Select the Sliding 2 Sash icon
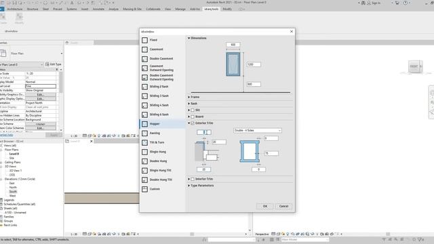 tap(144, 87)
